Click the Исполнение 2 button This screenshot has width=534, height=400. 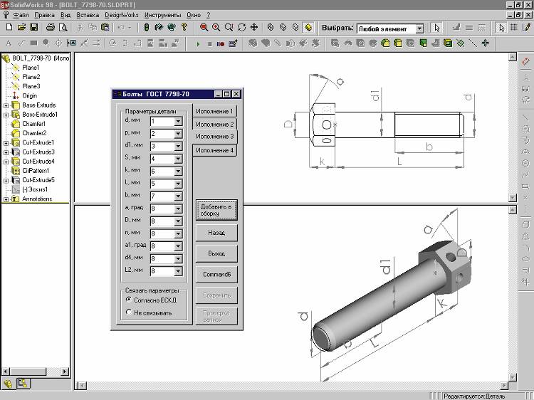214,125
